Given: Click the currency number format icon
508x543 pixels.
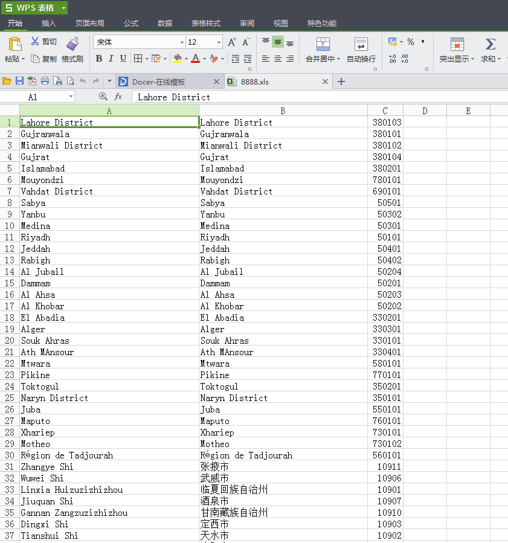Looking at the screenshot, I should point(393,42).
